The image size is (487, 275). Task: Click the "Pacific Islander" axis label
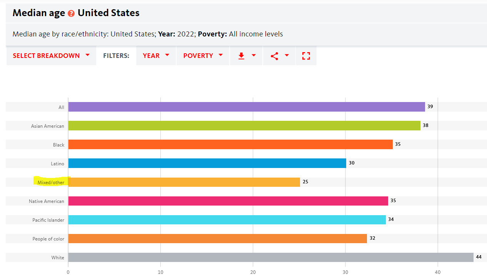pyautogui.click(x=48, y=220)
